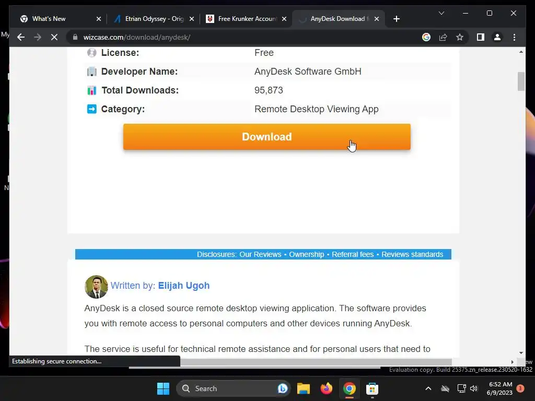
Task: Click the License row icon
Action: pos(92,53)
